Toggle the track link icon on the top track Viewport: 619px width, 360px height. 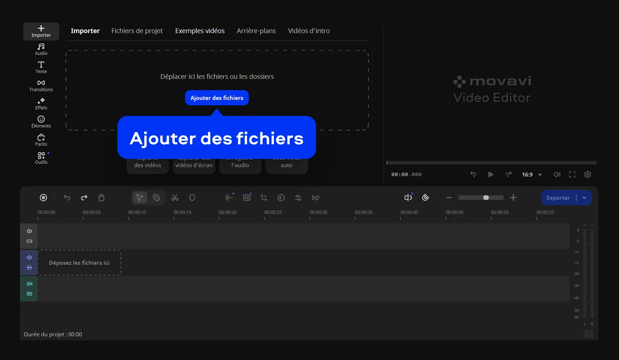click(x=29, y=241)
